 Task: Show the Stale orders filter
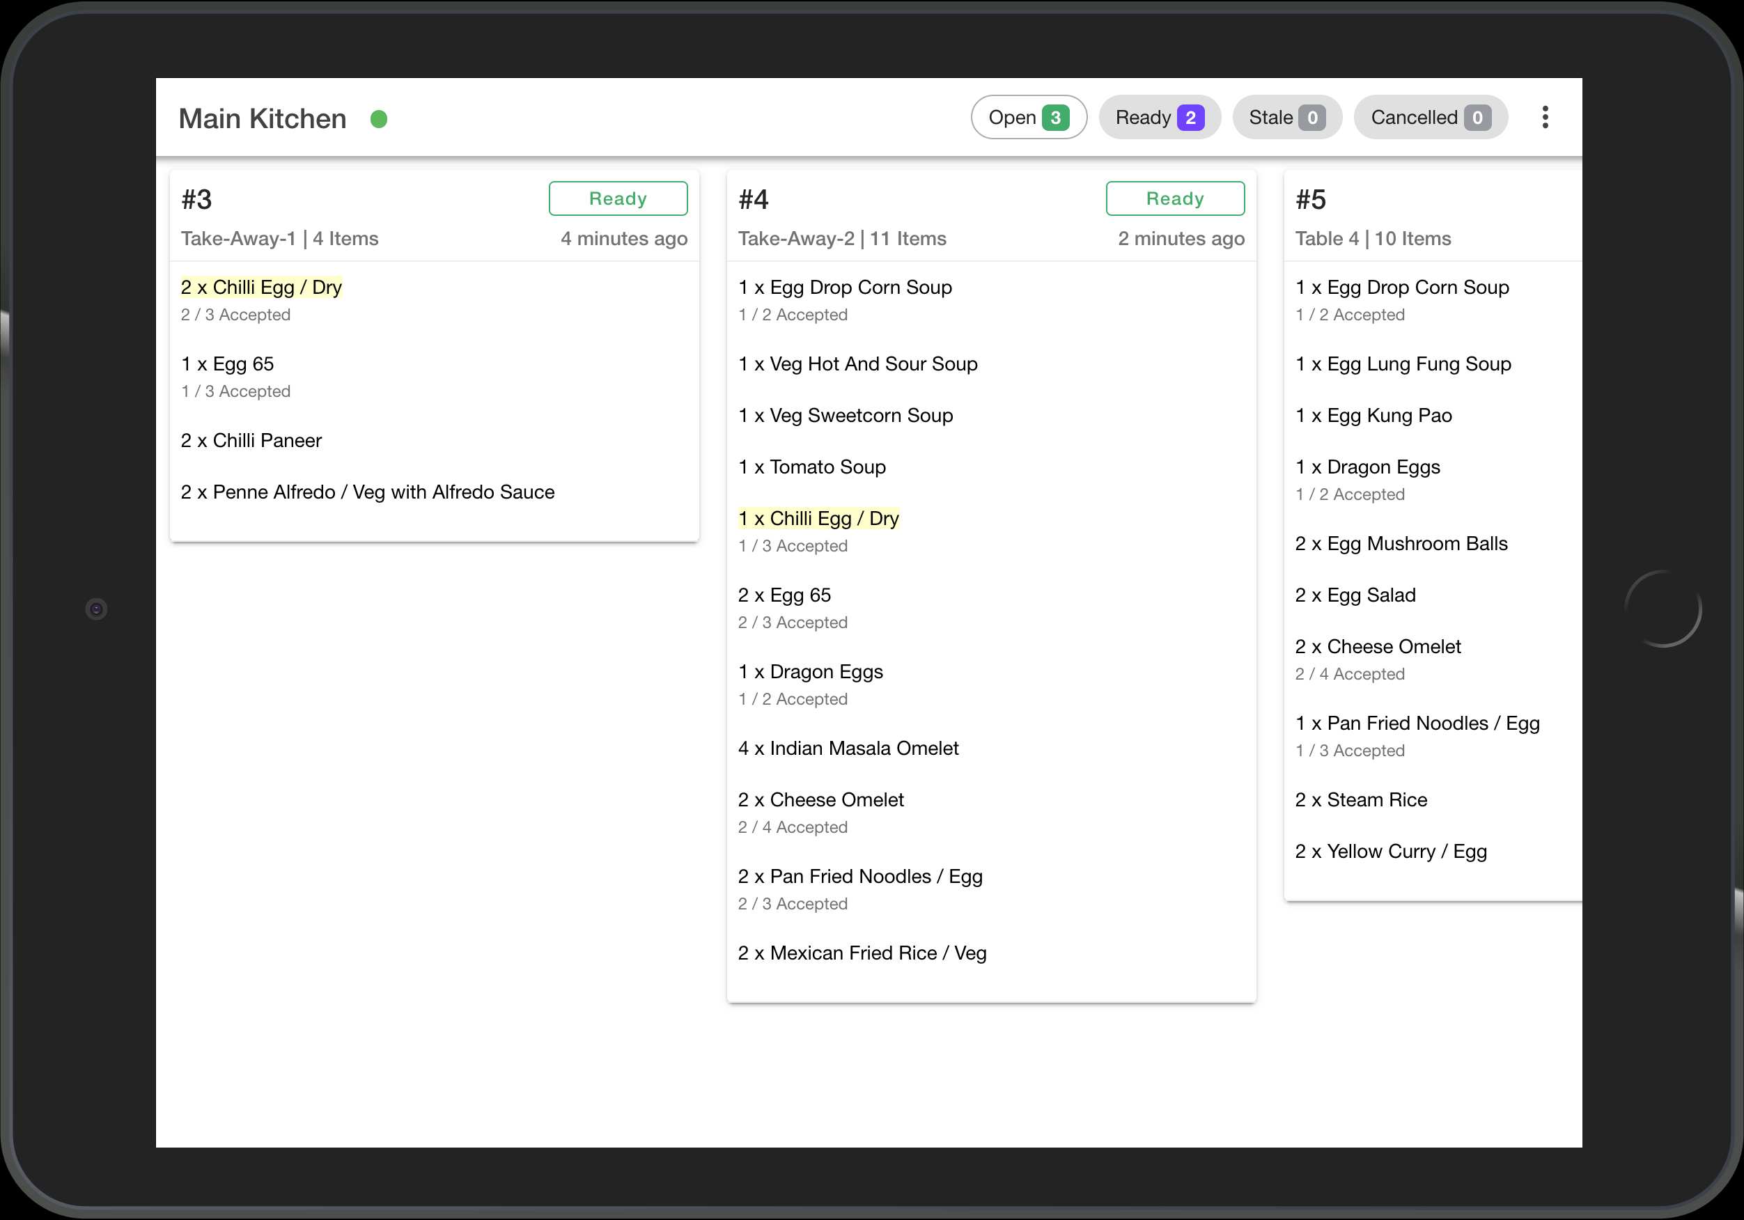[1270, 117]
